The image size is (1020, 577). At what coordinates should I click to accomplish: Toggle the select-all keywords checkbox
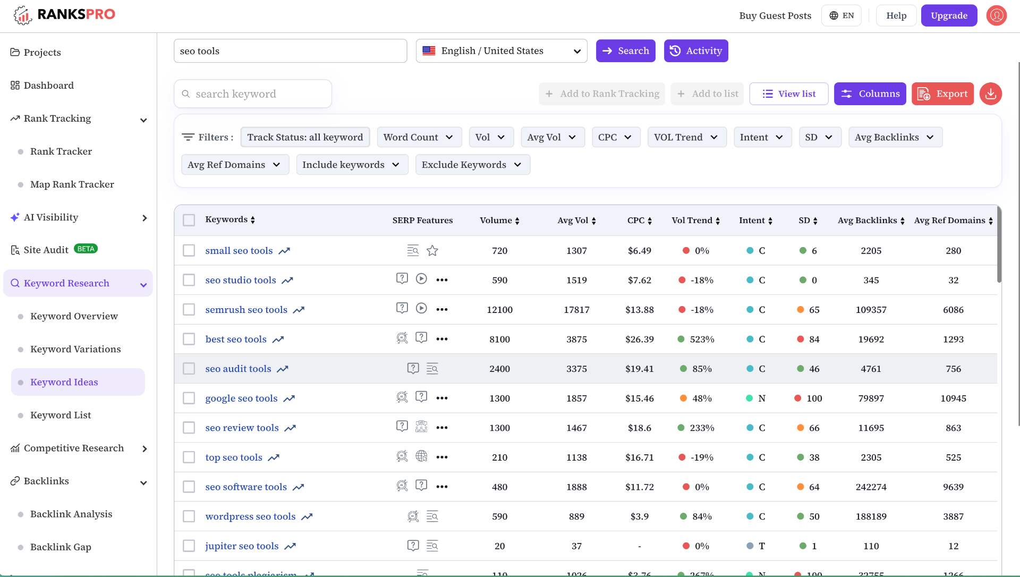189,220
